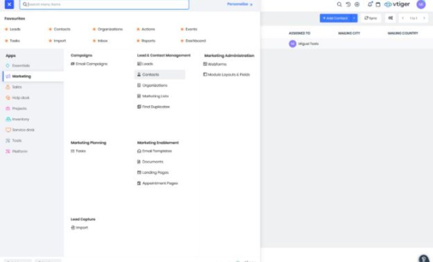Image resolution: width=433 pixels, height=262 pixels.
Task: Click the list settings icon beside Sync
Action: 390,18
